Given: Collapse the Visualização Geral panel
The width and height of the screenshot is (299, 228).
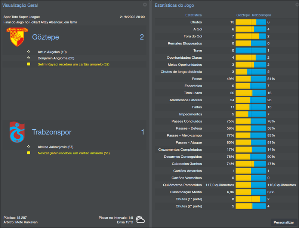Looking at the screenshot, I should [145, 5].
